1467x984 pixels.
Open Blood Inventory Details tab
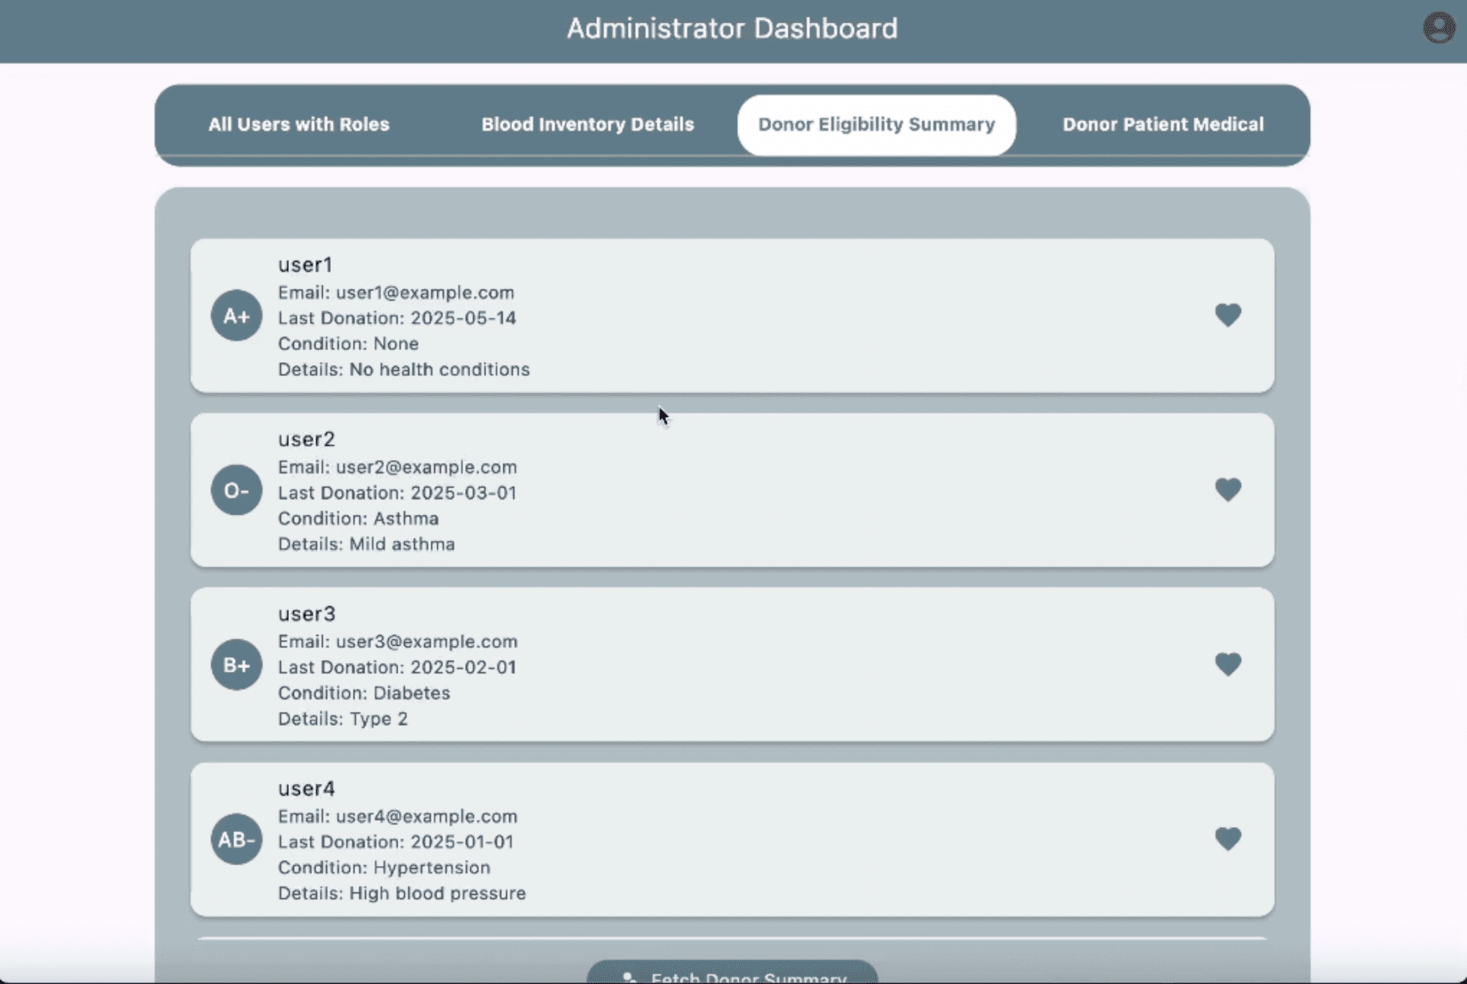588,125
